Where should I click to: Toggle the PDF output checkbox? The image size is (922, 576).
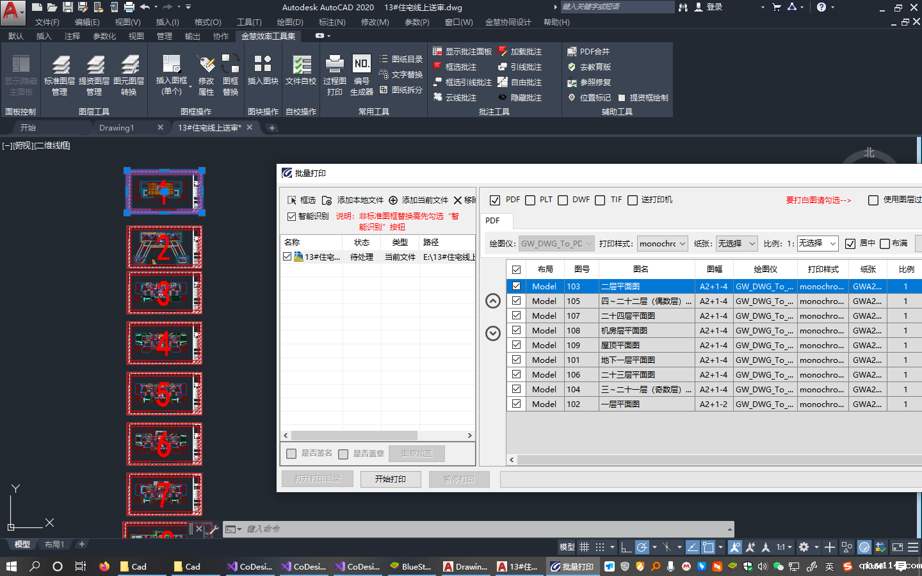click(495, 200)
